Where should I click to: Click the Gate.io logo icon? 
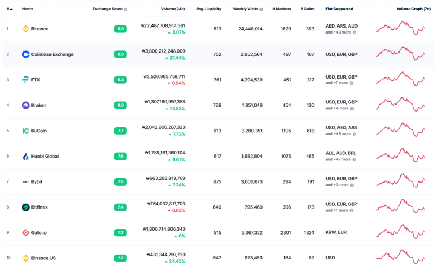click(x=25, y=233)
